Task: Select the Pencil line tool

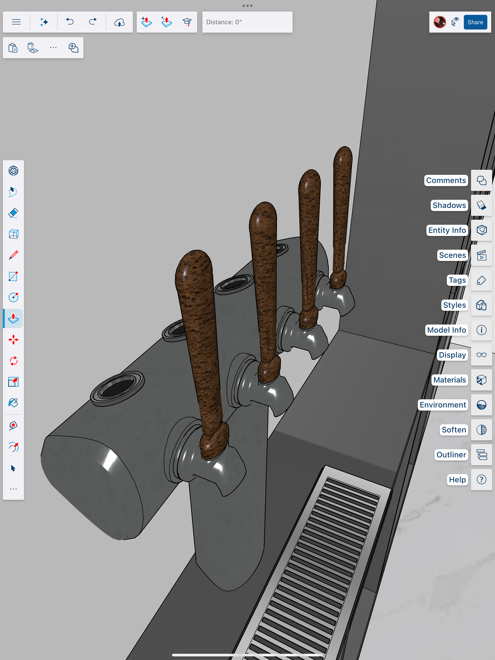Action: [x=13, y=255]
